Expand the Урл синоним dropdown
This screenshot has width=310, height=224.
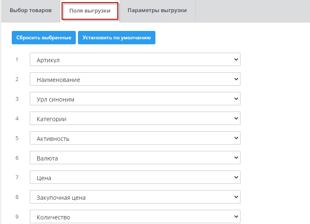click(135, 99)
